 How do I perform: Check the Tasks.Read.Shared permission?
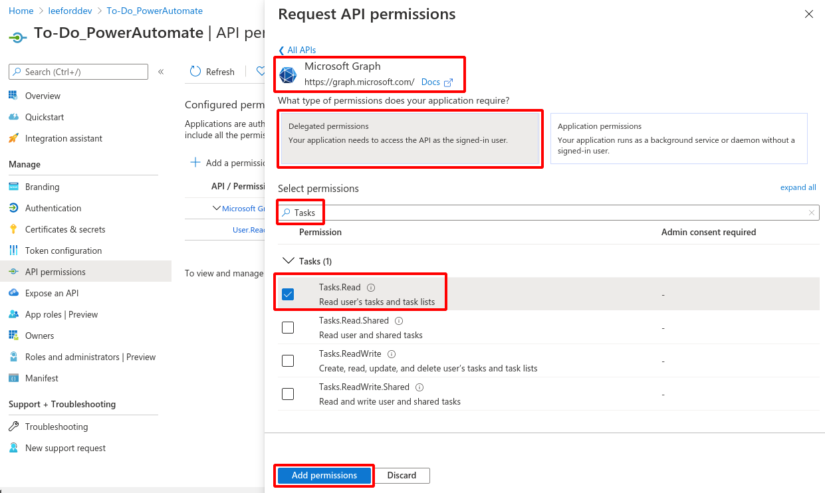point(288,328)
